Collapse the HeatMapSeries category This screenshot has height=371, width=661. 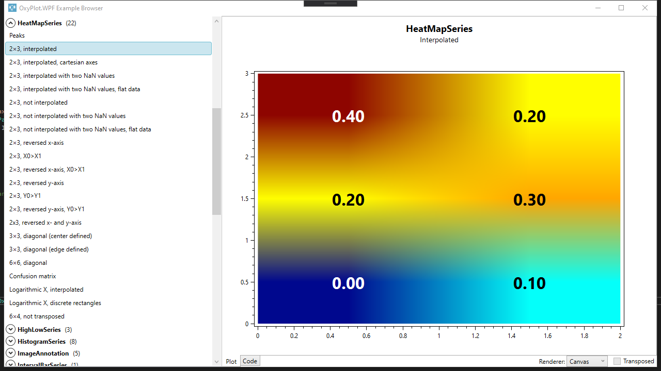10,23
